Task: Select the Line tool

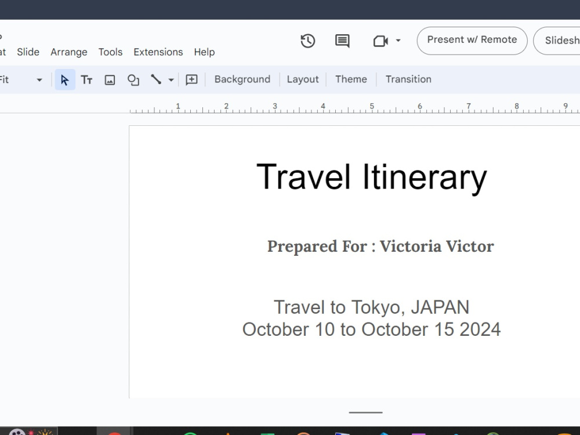Action: tap(156, 79)
